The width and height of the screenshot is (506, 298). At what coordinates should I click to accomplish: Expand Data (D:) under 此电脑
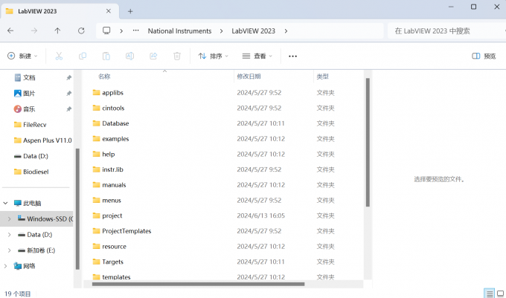coord(9,235)
